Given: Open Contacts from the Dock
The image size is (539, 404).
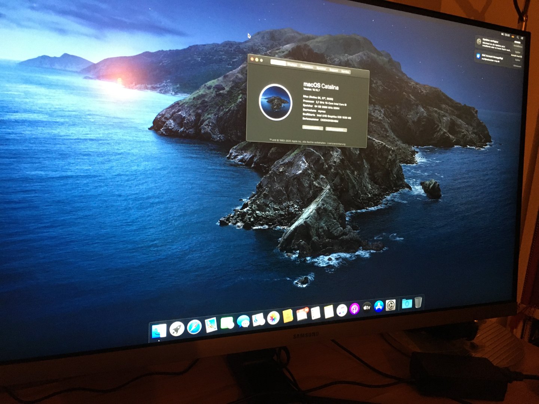Looking at the screenshot, I should point(287,316).
